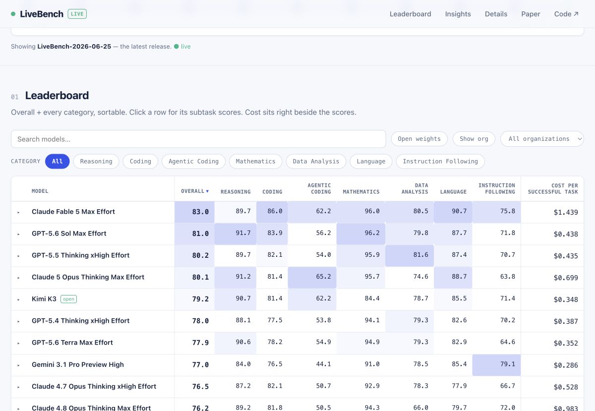Focus the Search models field
The height and width of the screenshot is (411, 595).
(x=198, y=139)
